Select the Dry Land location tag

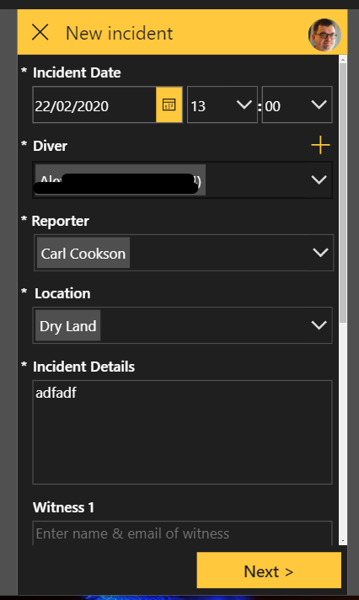click(x=67, y=325)
